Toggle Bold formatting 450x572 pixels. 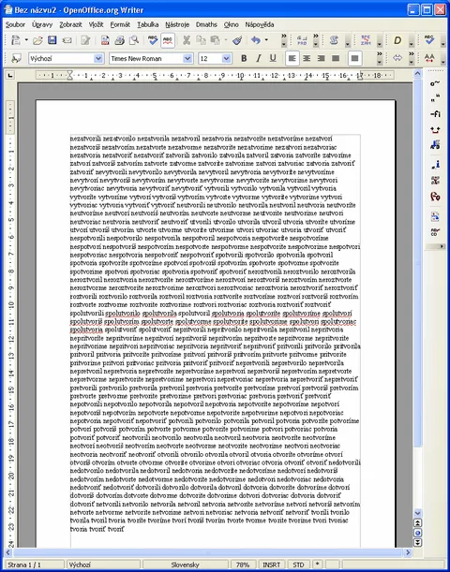(x=244, y=58)
